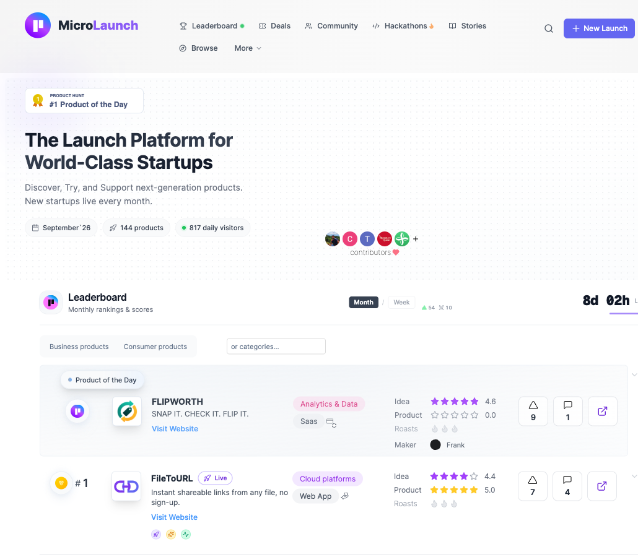
Task: Expand the FLIPWORTH row chevron
Action: [x=634, y=374]
